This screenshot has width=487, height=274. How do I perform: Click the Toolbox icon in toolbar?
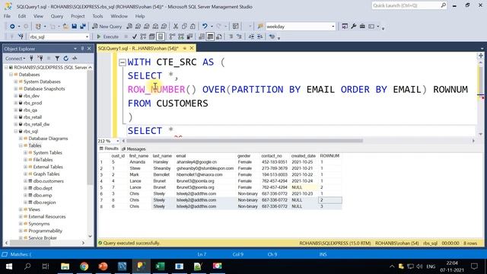(x=362, y=27)
